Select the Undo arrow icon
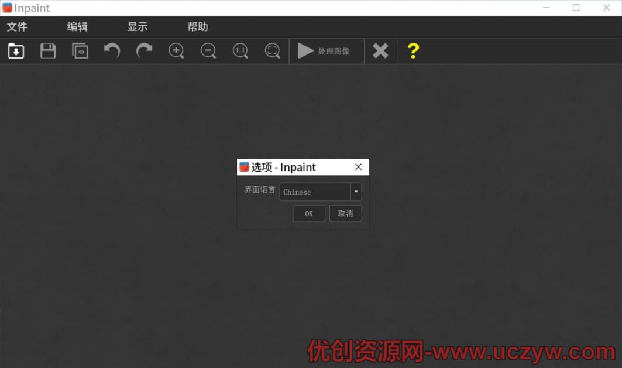 click(x=112, y=51)
